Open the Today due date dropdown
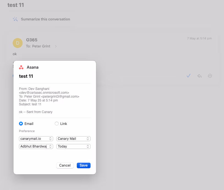224x190 pixels. 73,146
